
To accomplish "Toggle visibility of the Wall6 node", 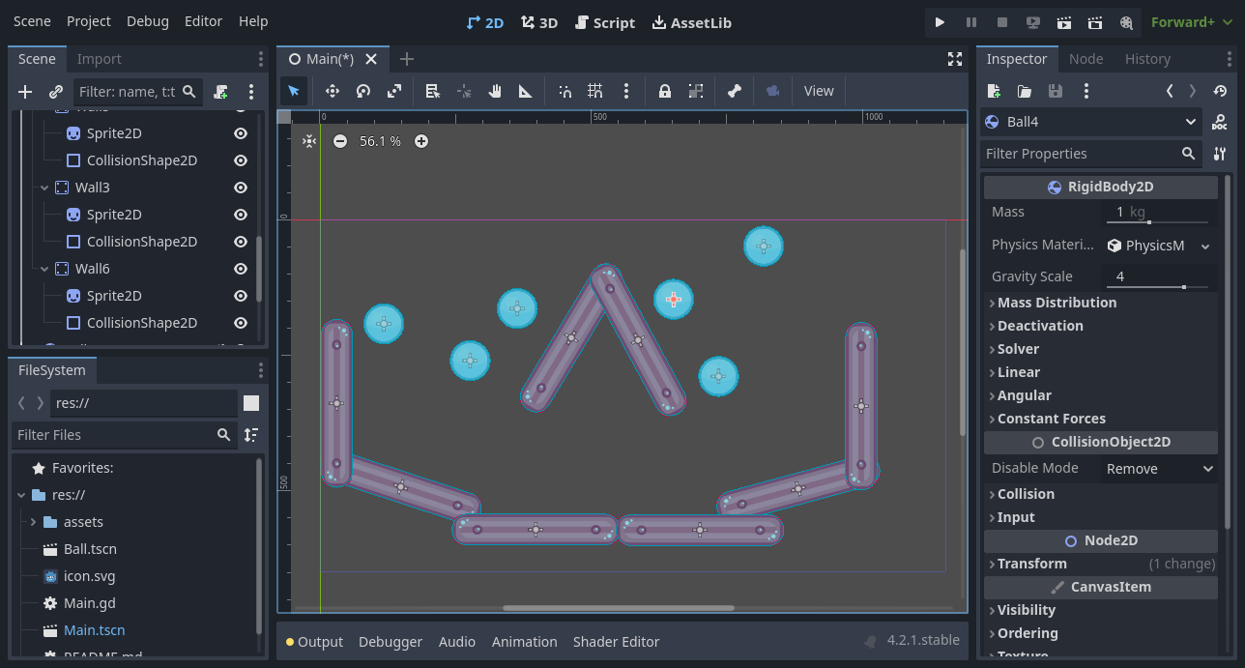I will click(x=239, y=268).
